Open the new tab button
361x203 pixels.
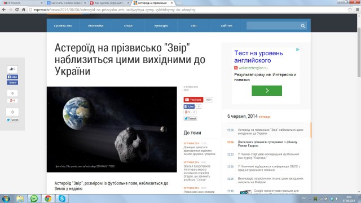pyautogui.click(x=179, y=3)
